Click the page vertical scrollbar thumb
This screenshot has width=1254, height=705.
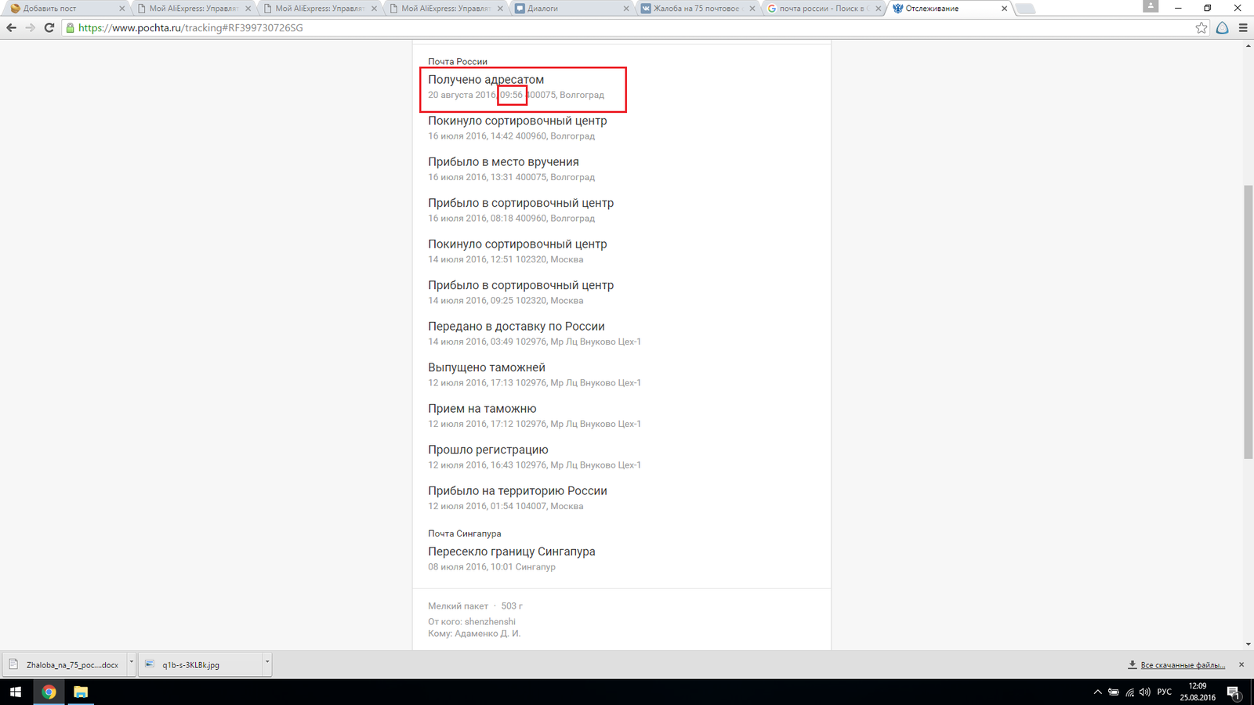(x=1249, y=321)
